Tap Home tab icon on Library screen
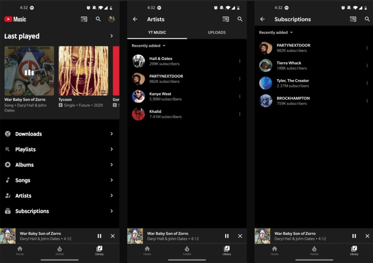Image resolution: width=373 pixels, height=263 pixels. click(20, 248)
